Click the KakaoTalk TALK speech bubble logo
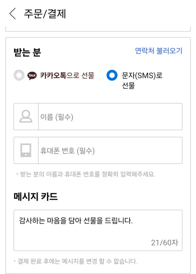 pyautogui.click(x=32, y=75)
